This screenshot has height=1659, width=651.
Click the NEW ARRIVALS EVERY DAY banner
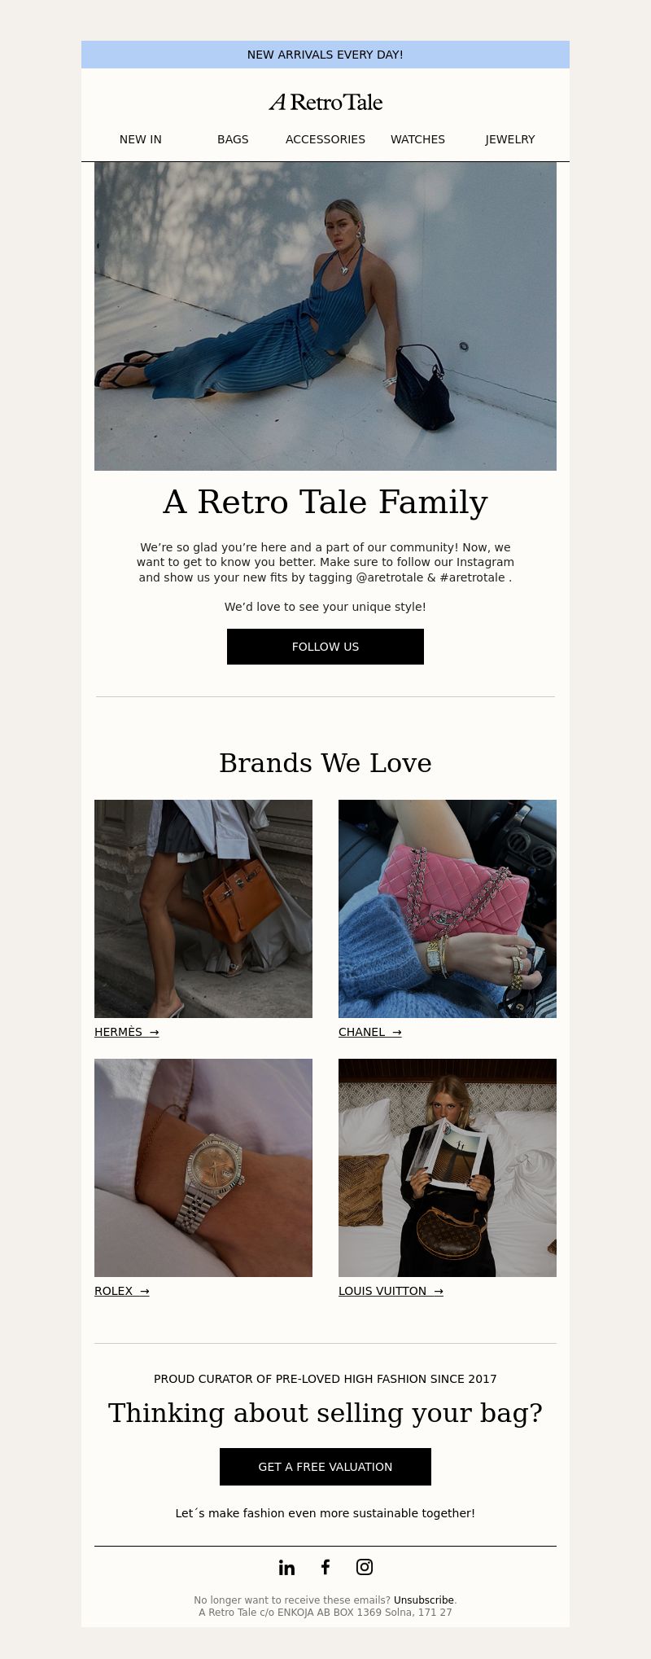325,55
